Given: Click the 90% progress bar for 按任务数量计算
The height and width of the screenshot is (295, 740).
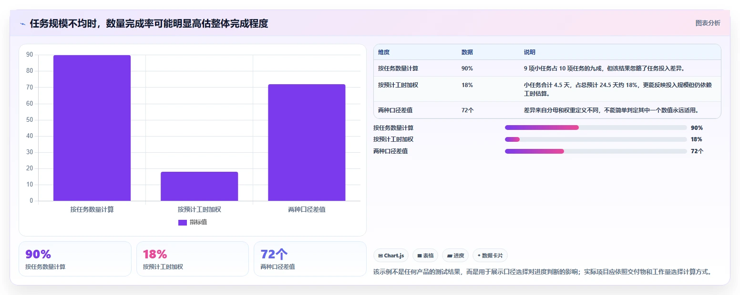Looking at the screenshot, I should pos(596,128).
